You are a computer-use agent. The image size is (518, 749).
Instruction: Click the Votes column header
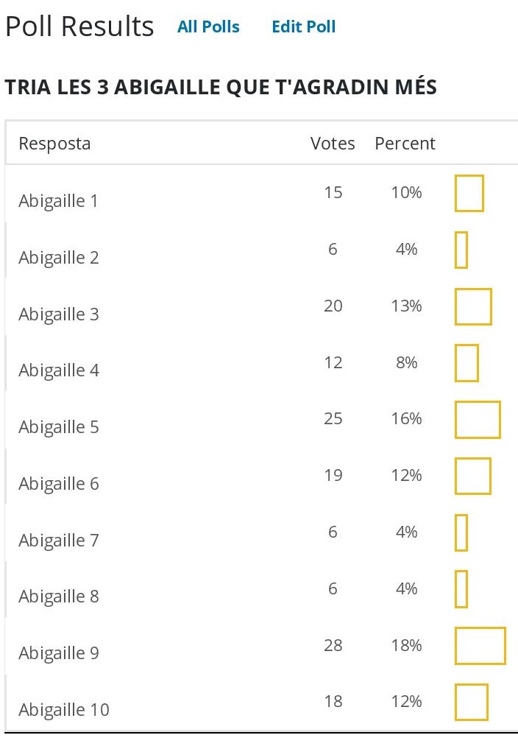(333, 144)
